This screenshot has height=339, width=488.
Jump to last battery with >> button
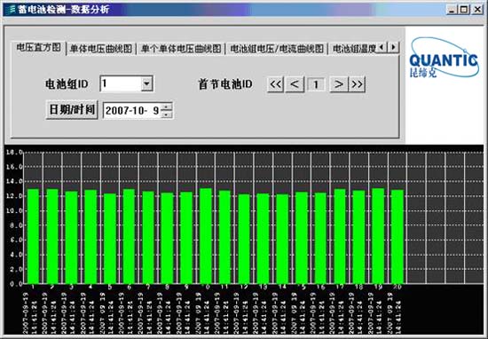(357, 84)
